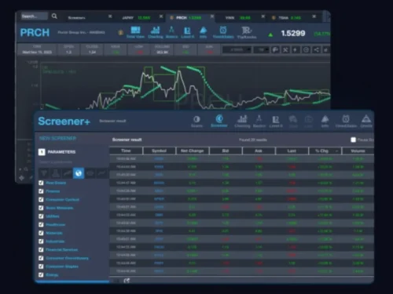Click the magnifier search icon in PRCH window

pos(54,16)
